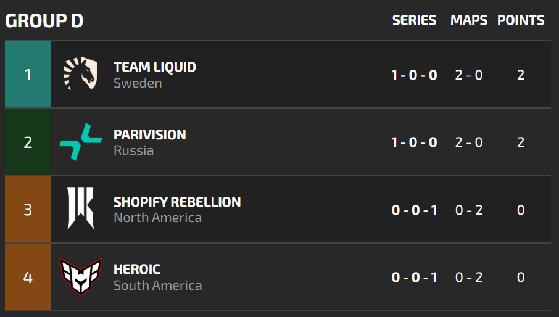Click the Team Liquid horse logo
This screenshot has height=317, width=559.
pos(80,75)
